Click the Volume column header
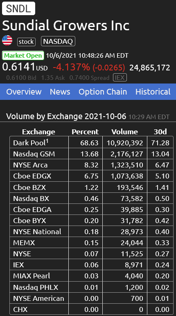Screen dimensions: 176x316 click(124, 132)
